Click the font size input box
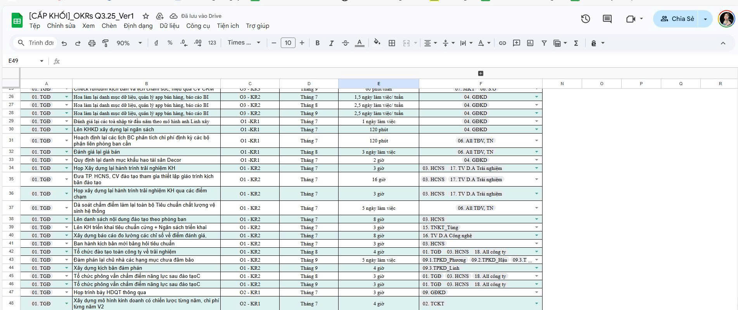 pyautogui.click(x=288, y=43)
